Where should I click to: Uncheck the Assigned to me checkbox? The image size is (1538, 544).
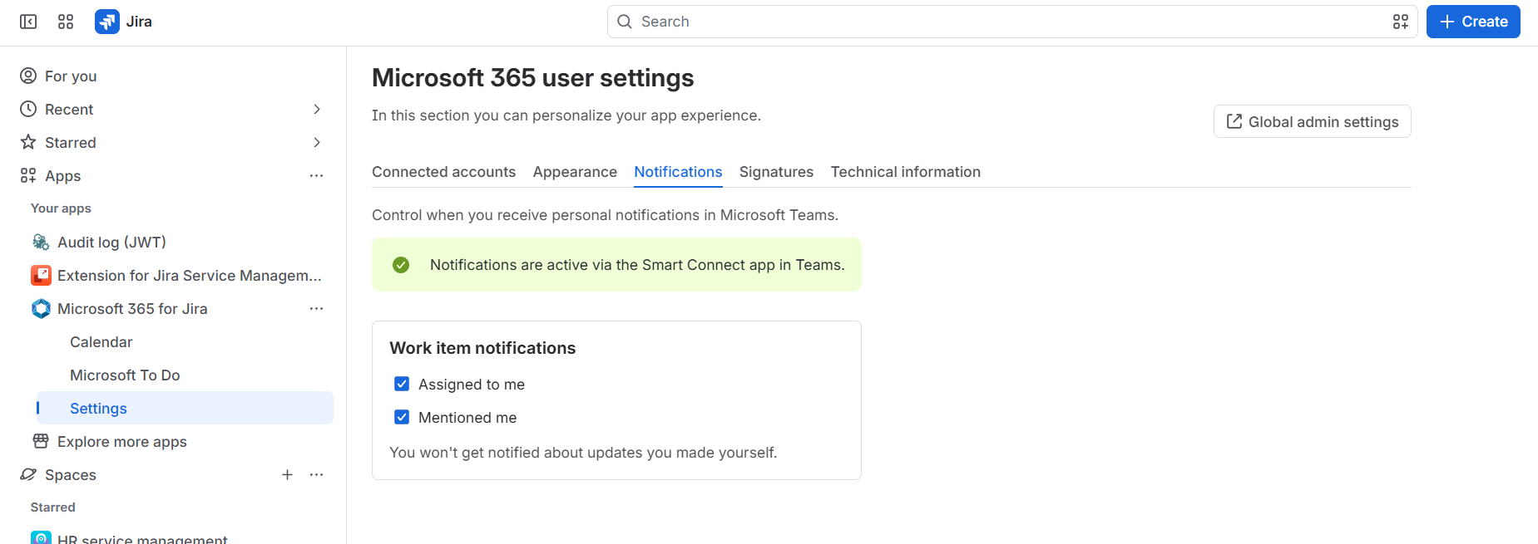(402, 384)
